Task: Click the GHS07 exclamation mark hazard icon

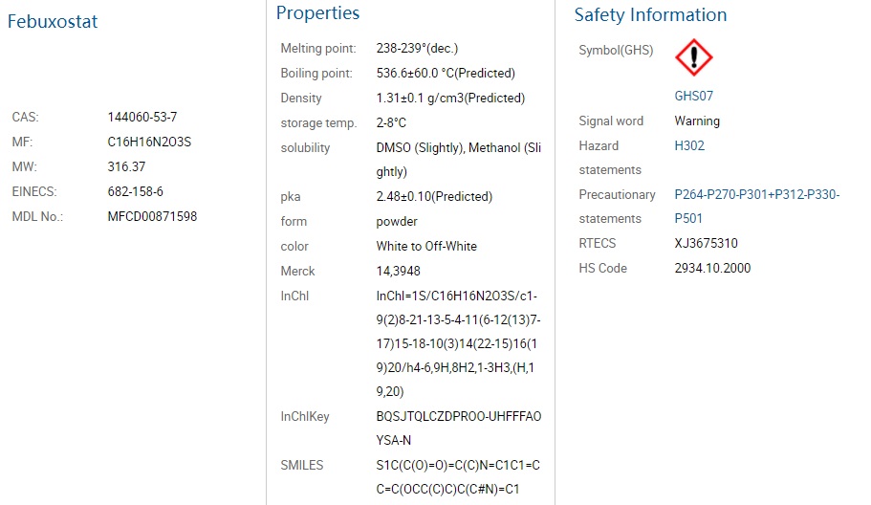Action: click(694, 57)
